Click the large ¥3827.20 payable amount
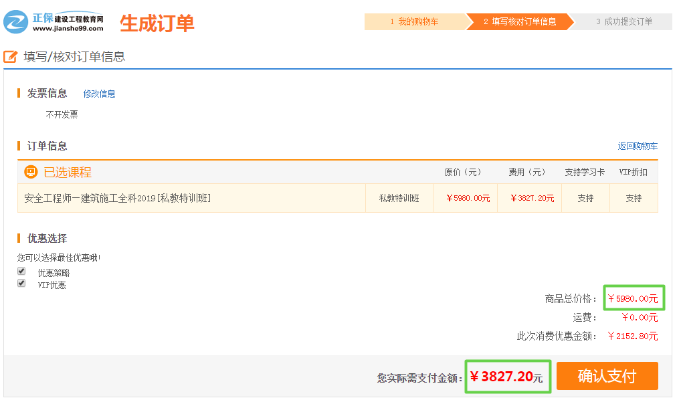This screenshot has width=677, height=402. [x=506, y=377]
